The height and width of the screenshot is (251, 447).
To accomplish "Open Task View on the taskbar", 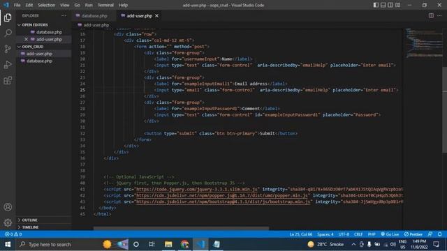I will [152, 244].
